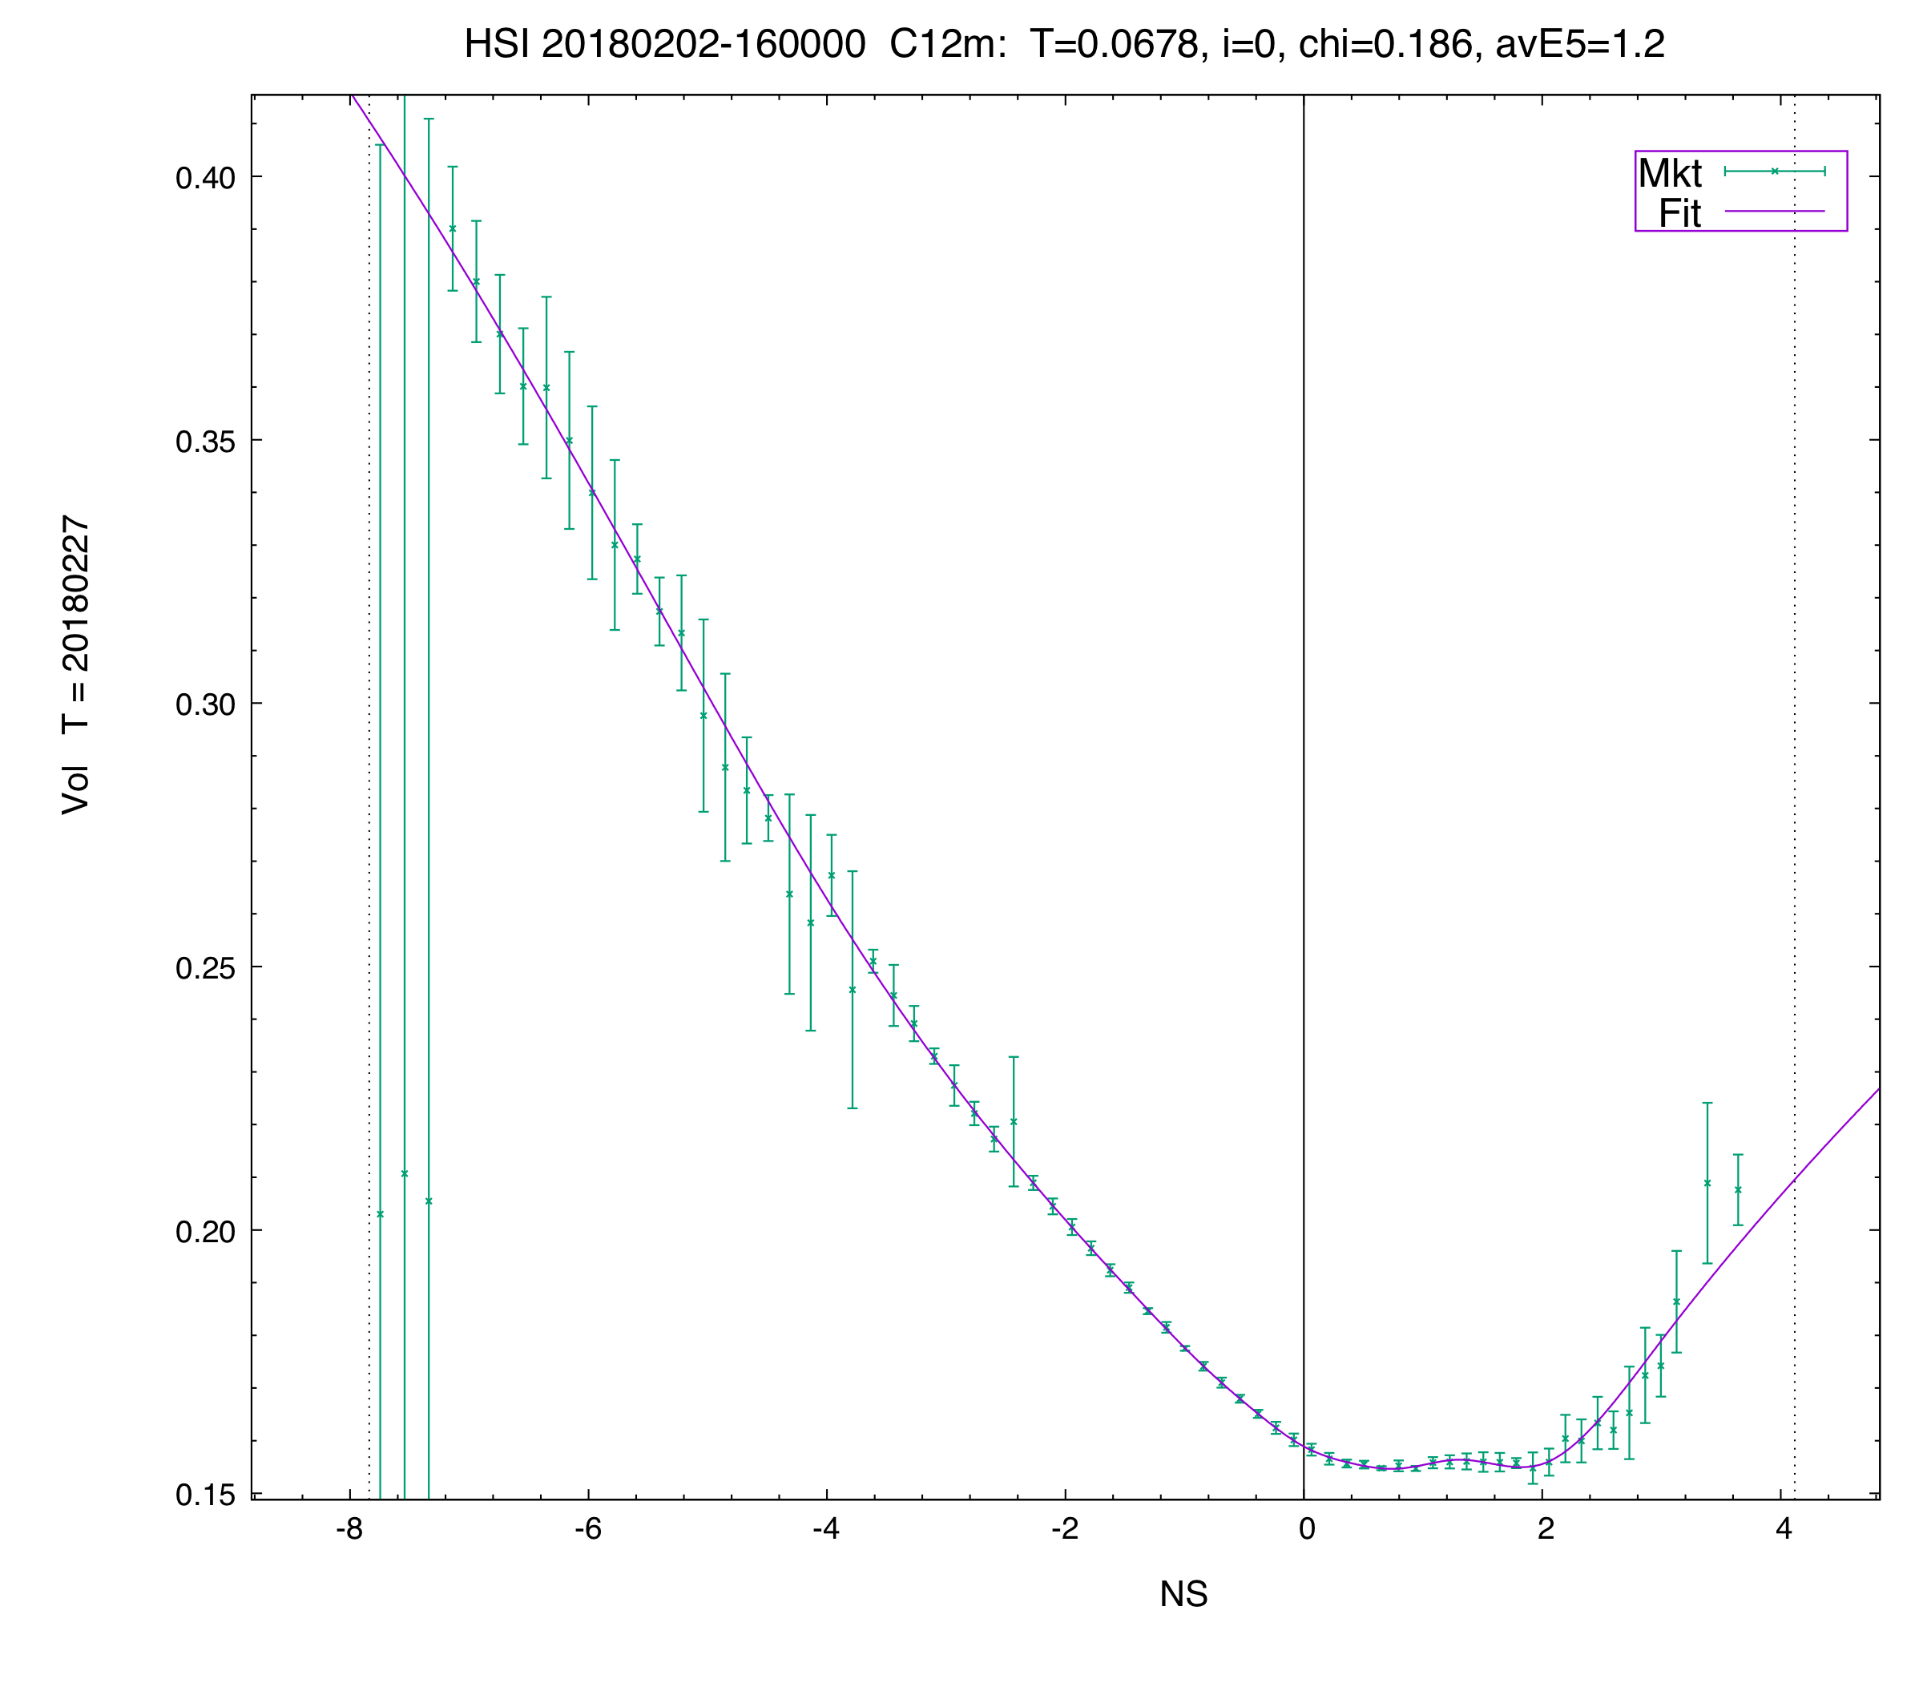
Task: Click the 'Mkt' legend label
Action: (1670, 173)
